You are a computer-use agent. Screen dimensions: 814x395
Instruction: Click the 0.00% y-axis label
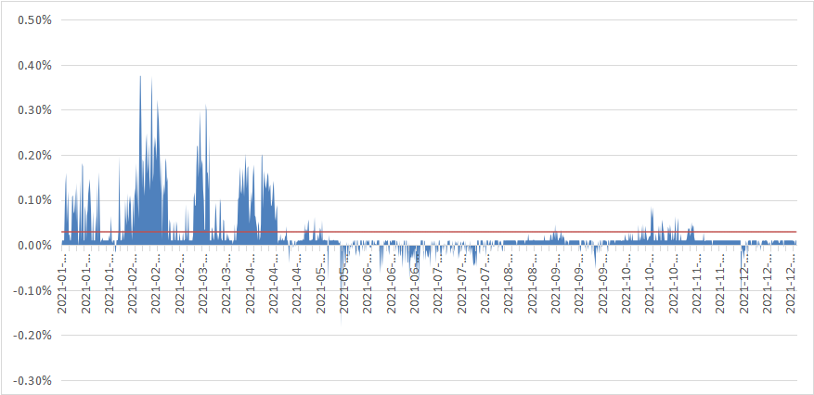[x=34, y=246]
